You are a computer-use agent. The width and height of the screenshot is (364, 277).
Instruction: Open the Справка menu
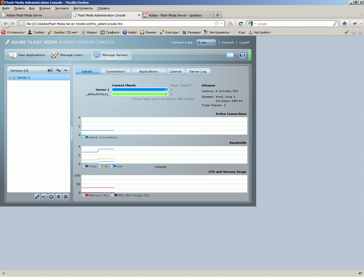104,8
